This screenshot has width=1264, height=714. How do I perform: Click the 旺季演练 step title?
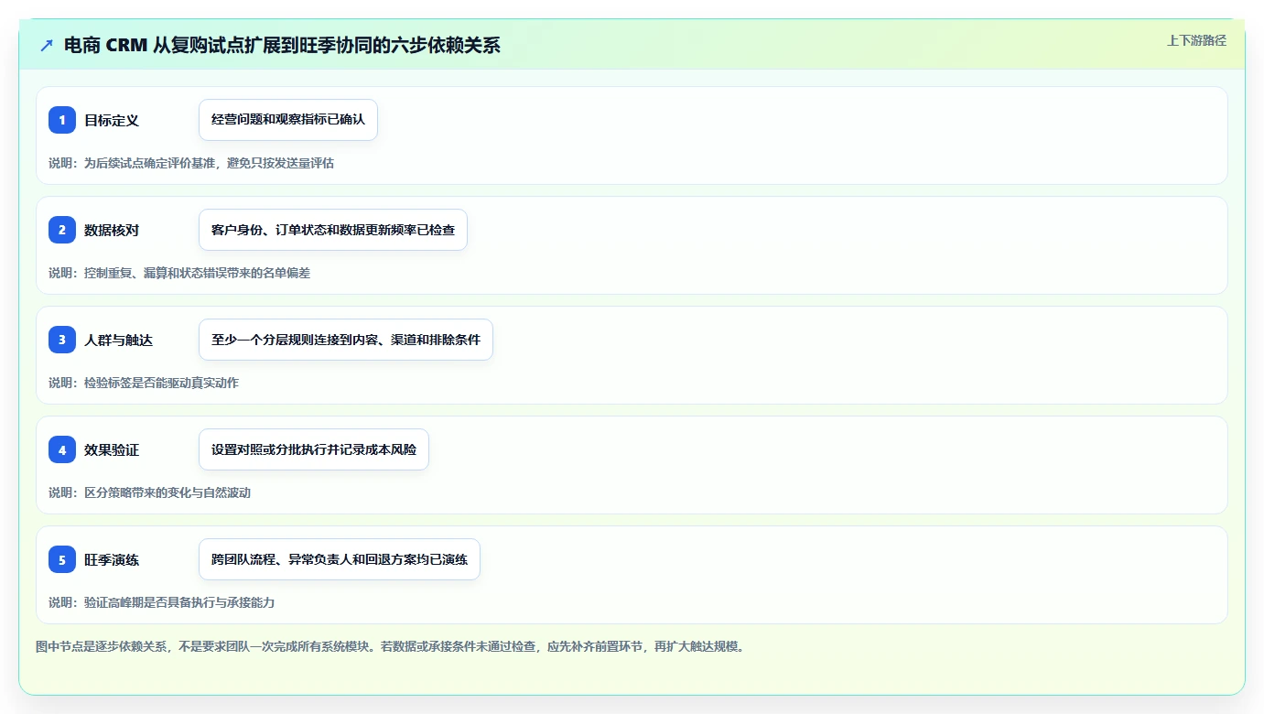coord(112,559)
